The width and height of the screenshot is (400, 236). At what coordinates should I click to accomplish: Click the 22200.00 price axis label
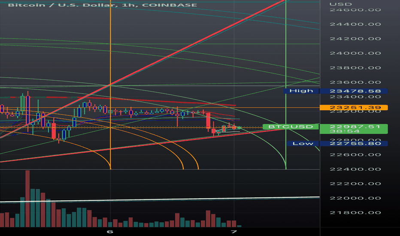[355, 184]
